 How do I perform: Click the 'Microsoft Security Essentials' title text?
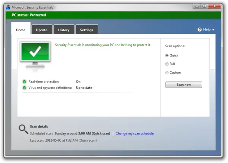[32, 8]
